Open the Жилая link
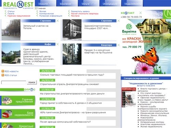This screenshot has width=171, height=128. tap(42, 11)
